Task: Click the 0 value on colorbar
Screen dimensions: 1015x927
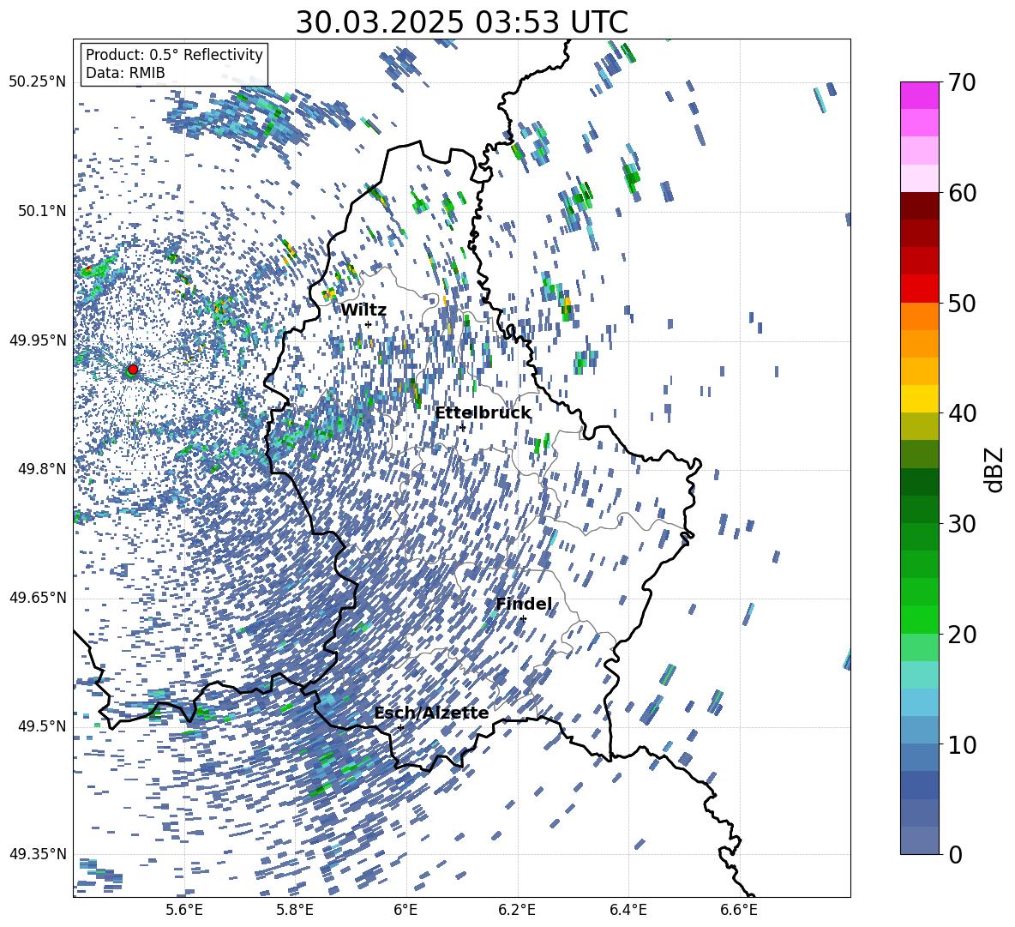Action: coord(955,854)
